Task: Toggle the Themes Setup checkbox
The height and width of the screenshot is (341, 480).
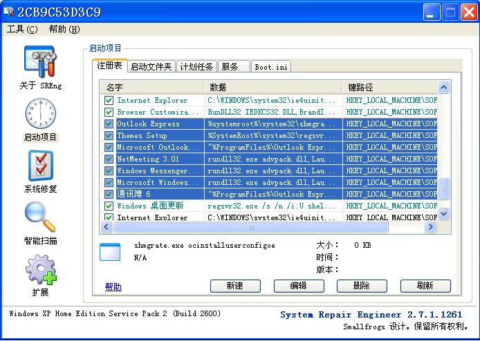Action: [109, 135]
